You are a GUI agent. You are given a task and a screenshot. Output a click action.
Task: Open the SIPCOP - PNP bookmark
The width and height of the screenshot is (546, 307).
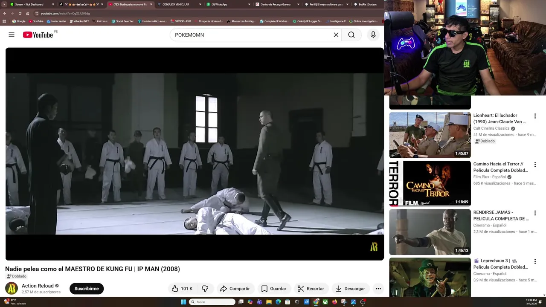point(181,21)
